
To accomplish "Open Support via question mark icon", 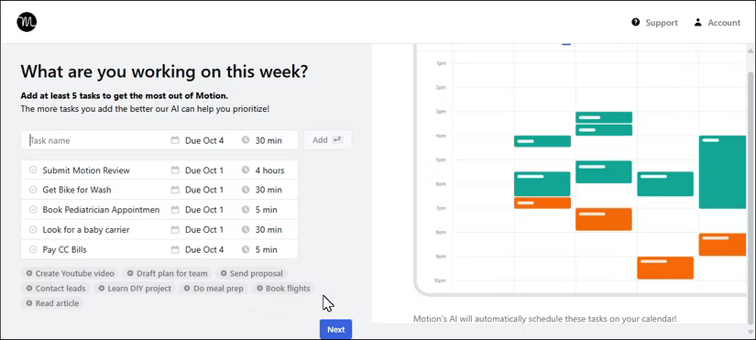I will (x=635, y=22).
